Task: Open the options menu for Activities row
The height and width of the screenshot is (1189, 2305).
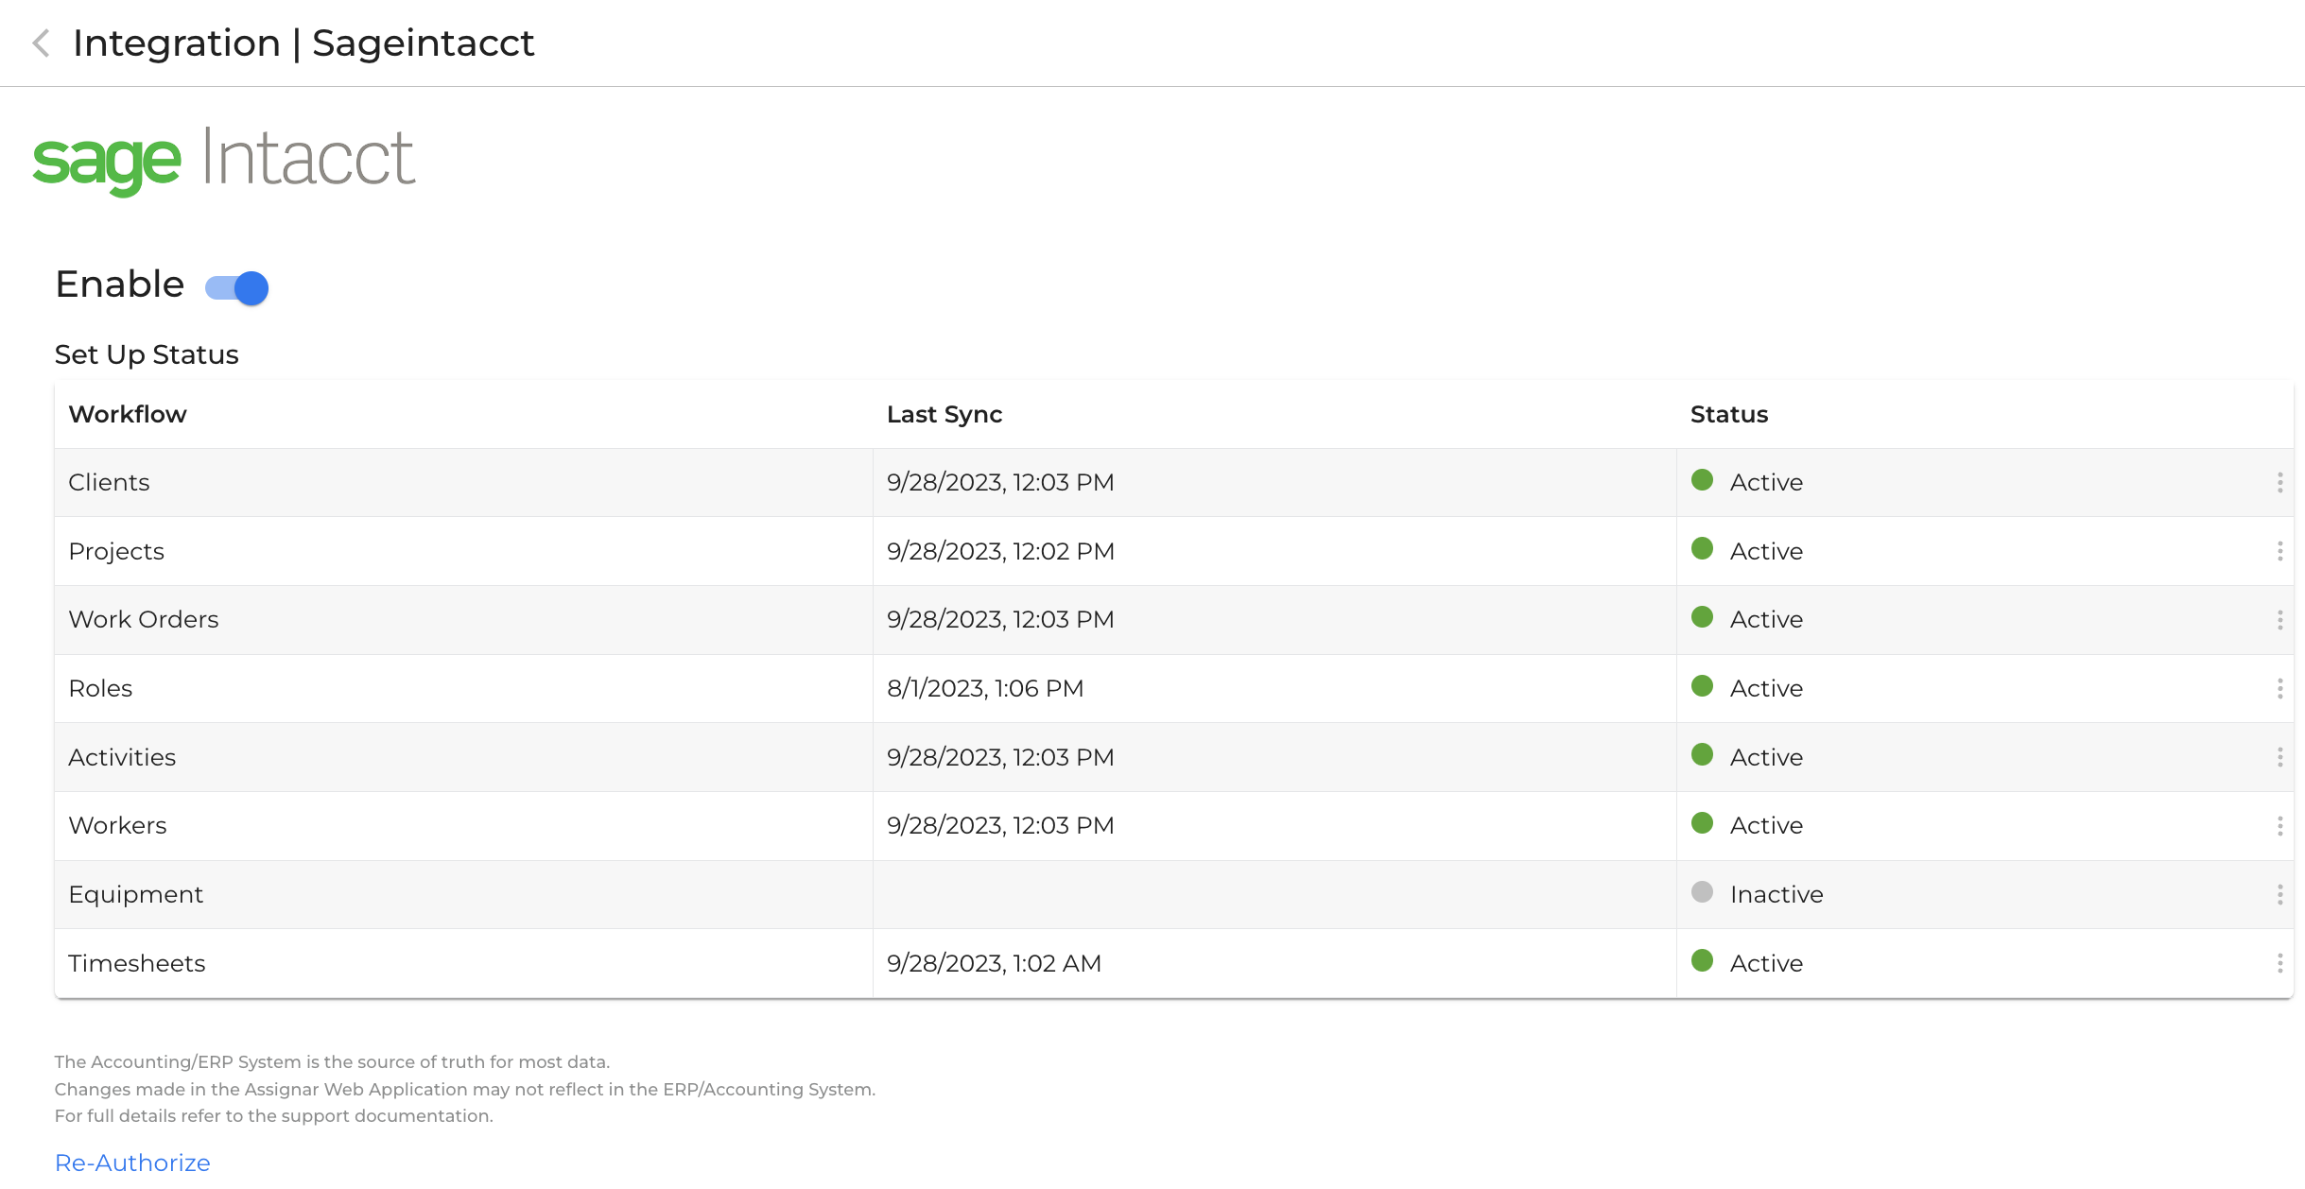Action: pos(2279,757)
